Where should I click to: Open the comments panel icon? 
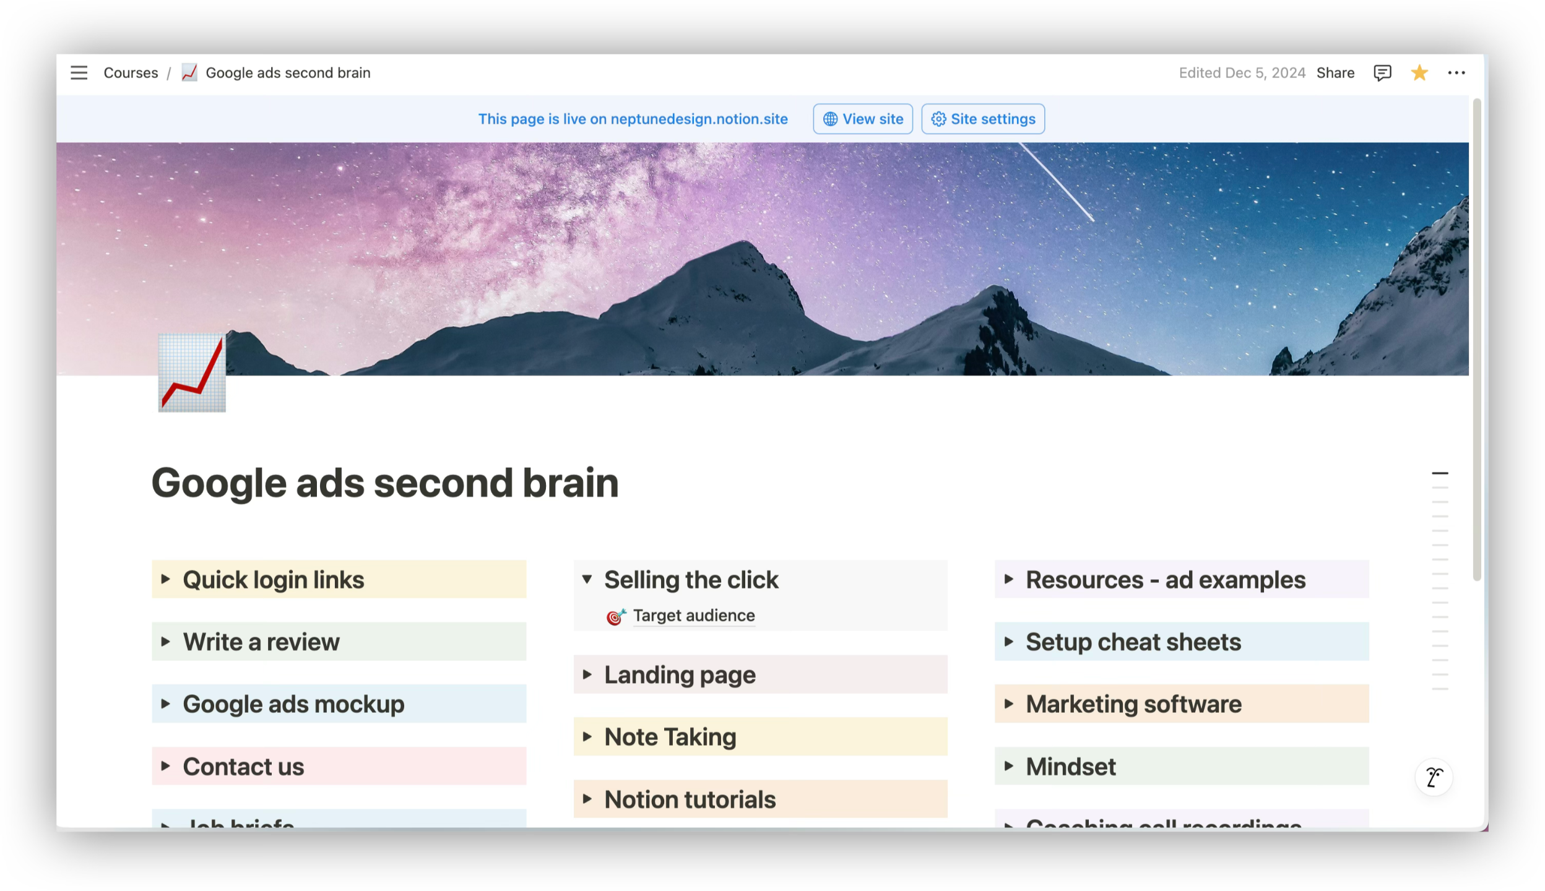[1382, 73]
